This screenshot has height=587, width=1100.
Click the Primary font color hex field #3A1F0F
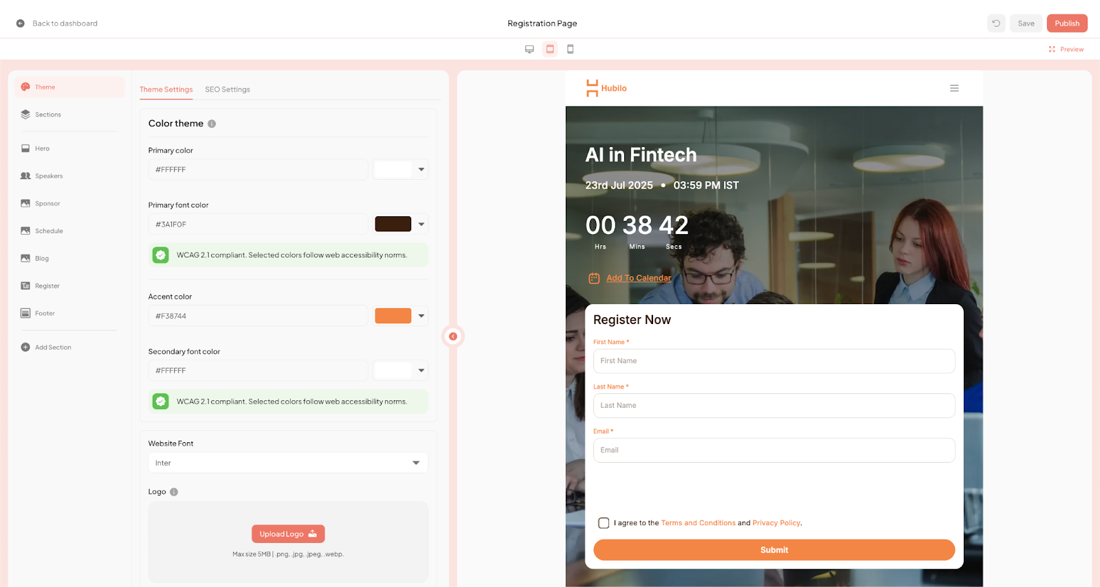tap(258, 225)
